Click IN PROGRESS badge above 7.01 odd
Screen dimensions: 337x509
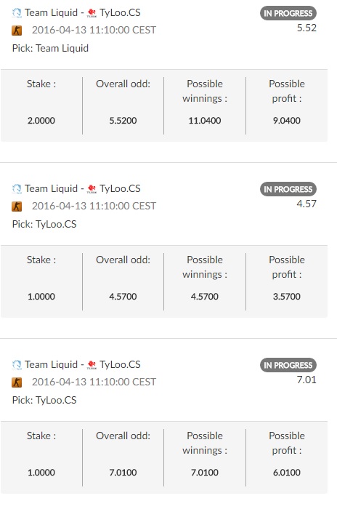(288, 365)
